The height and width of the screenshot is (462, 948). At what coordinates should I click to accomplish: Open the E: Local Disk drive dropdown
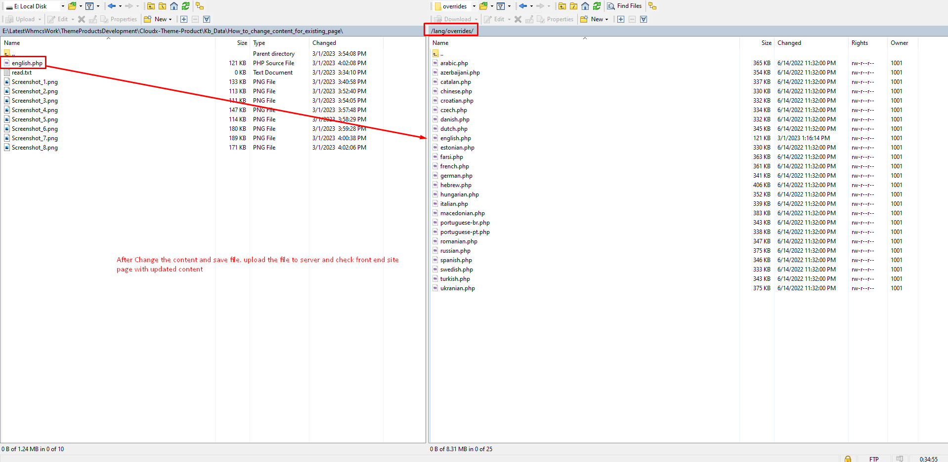[63, 6]
